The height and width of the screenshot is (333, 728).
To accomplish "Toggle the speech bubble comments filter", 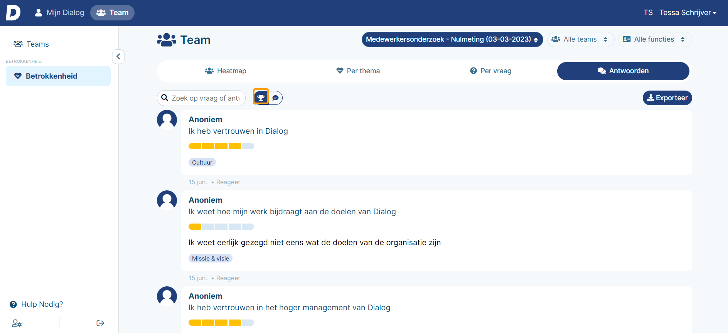I will (275, 98).
